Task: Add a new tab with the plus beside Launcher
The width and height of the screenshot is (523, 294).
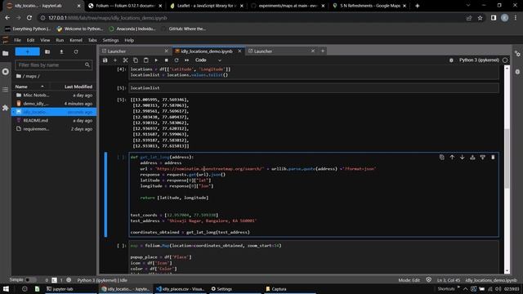Action: [x=323, y=51]
